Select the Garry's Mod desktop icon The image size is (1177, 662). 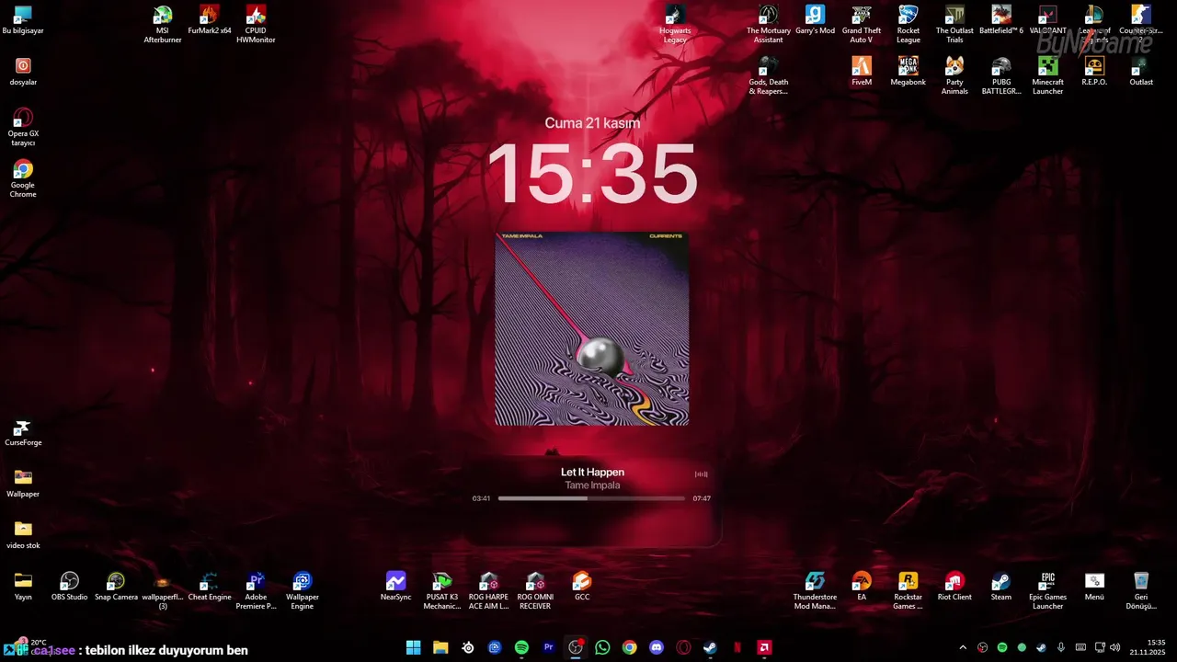(815, 20)
